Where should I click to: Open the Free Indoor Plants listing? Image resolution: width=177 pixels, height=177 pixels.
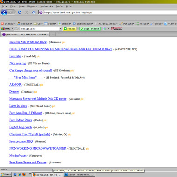[20, 120]
